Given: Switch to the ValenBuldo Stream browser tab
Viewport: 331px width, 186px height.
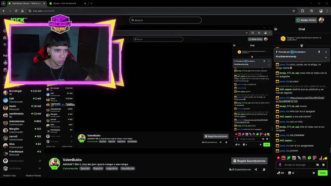Looking at the screenshot, I should coord(26,3).
